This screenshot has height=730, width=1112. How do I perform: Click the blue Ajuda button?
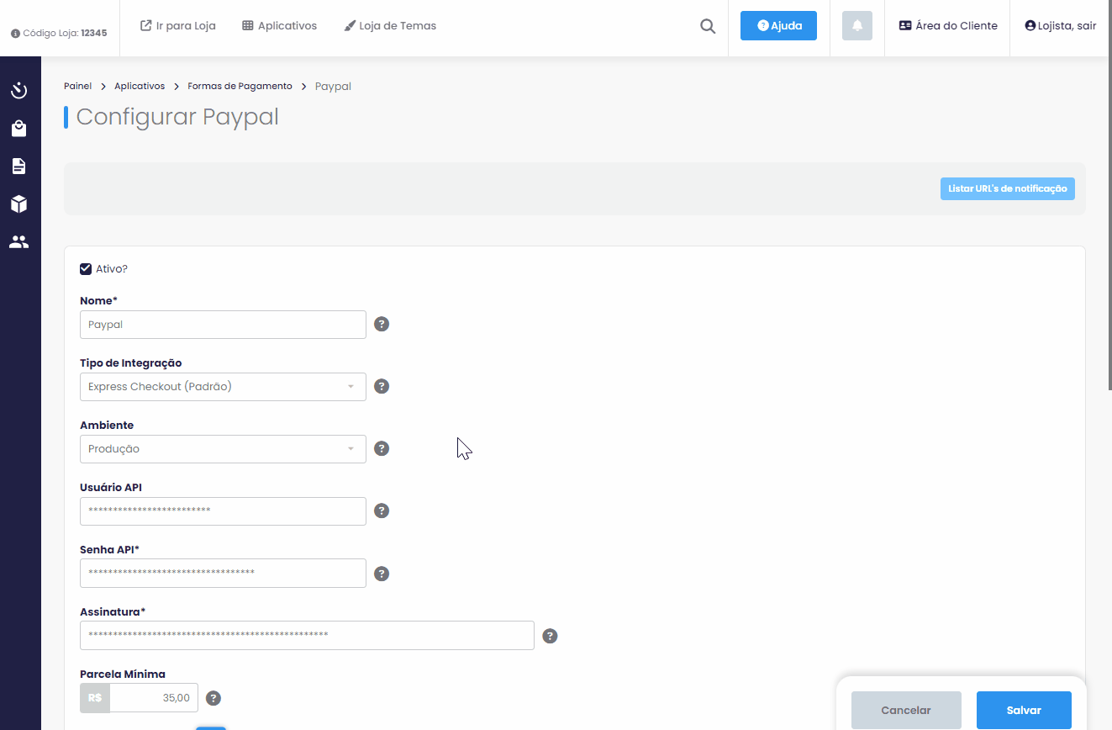(x=778, y=26)
